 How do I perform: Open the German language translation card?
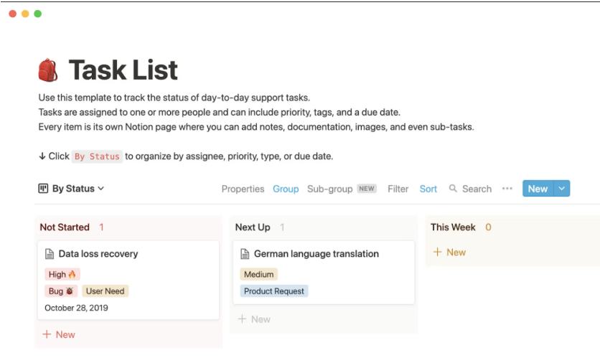[x=324, y=273]
